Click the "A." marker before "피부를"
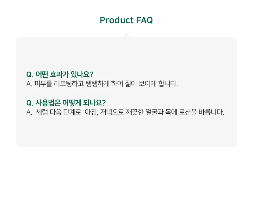The image size is (253, 209). coord(29,84)
